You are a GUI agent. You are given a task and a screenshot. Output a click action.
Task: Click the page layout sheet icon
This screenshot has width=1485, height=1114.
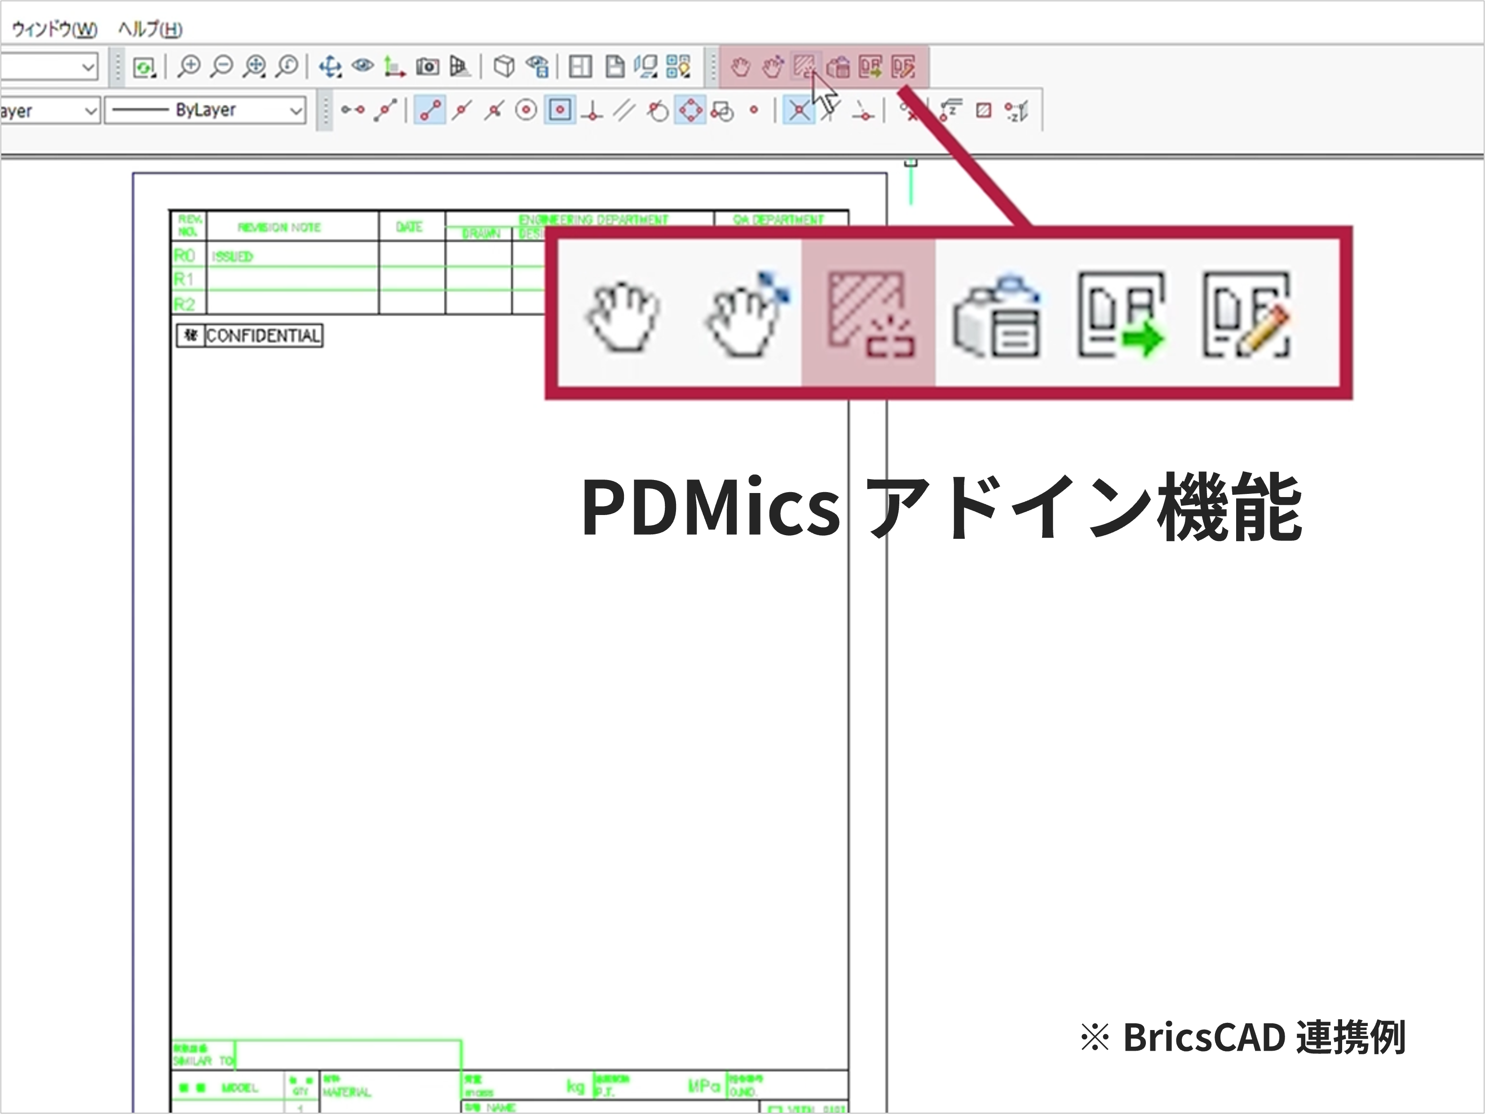pos(614,66)
